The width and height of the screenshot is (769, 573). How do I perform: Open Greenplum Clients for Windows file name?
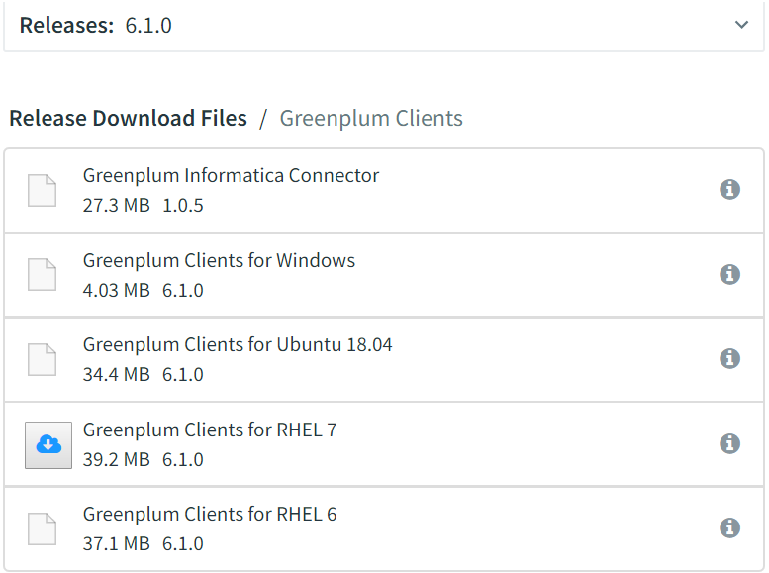click(x=219, y=261)
